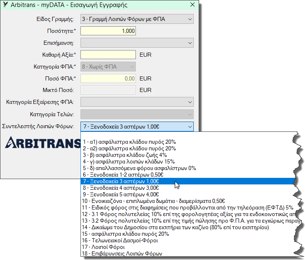Pick 6 - Ξενοδοχεία 1-2 αστέρων 0,50€

click(x=188, y=175)
